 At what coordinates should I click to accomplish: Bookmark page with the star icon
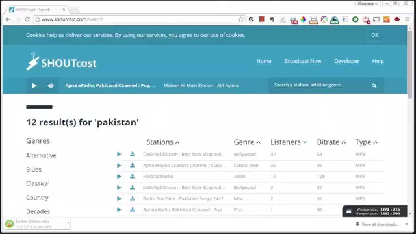coord(241,19)
